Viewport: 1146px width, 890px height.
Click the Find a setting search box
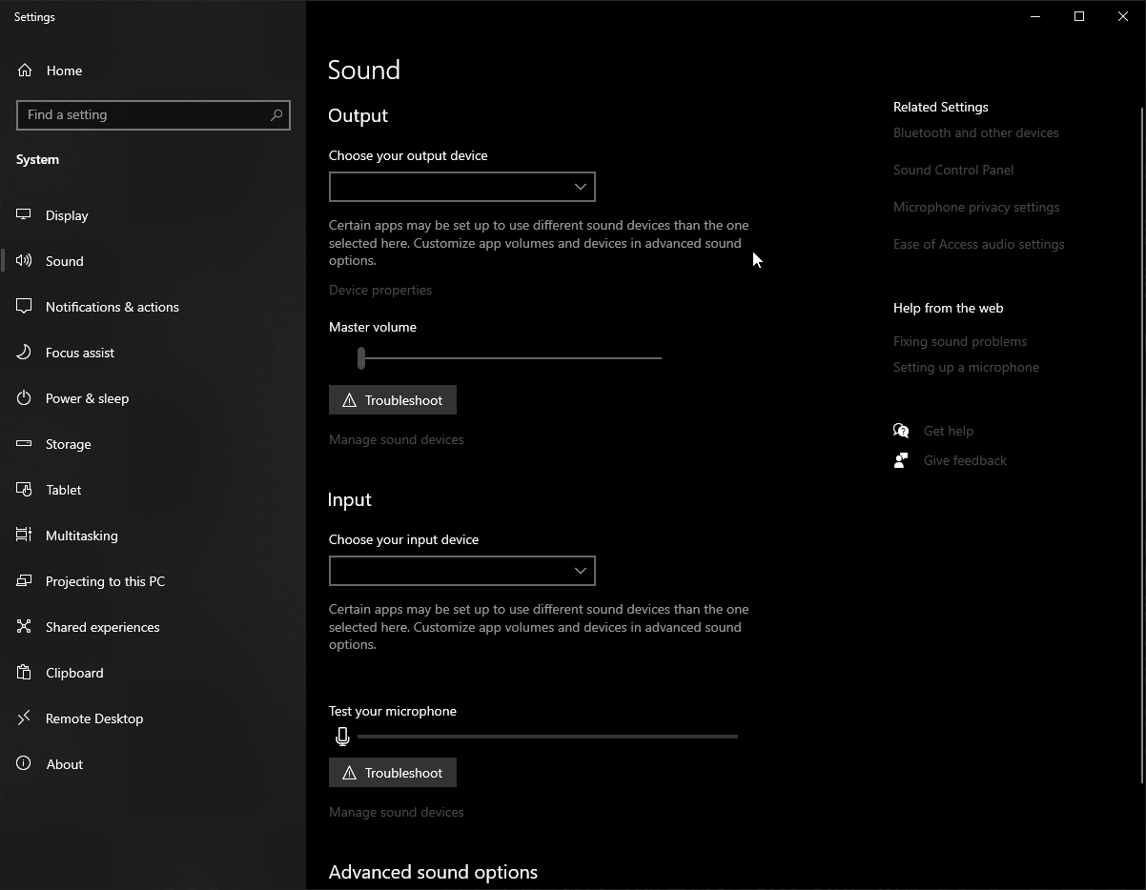click(x=153, y=114)
